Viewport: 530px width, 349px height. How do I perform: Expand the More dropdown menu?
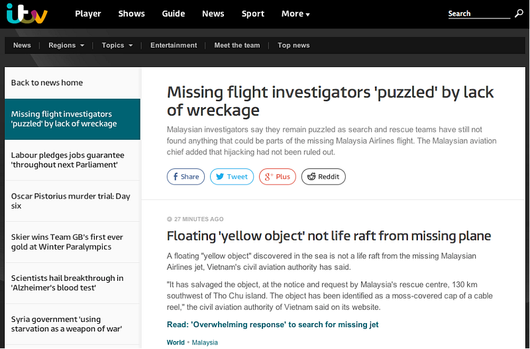295,14
